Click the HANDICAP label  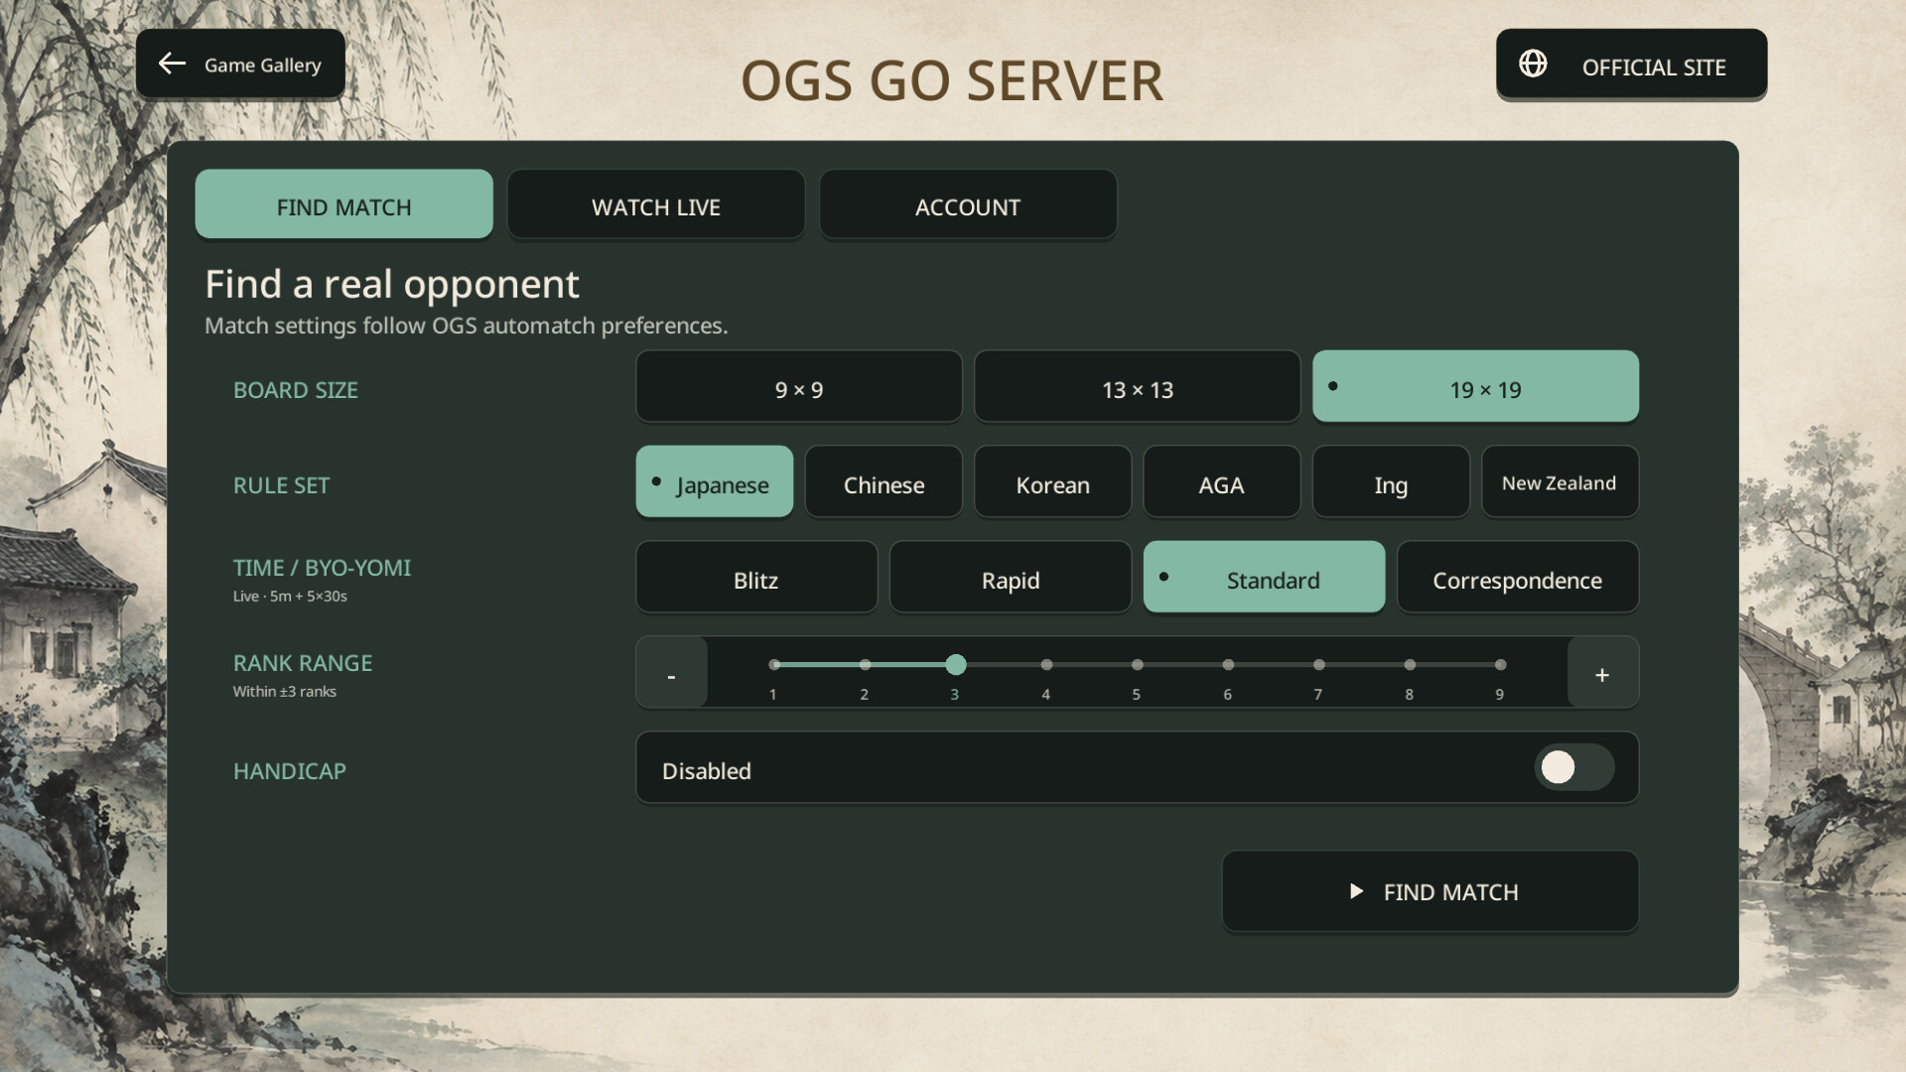tap(290, 771)
